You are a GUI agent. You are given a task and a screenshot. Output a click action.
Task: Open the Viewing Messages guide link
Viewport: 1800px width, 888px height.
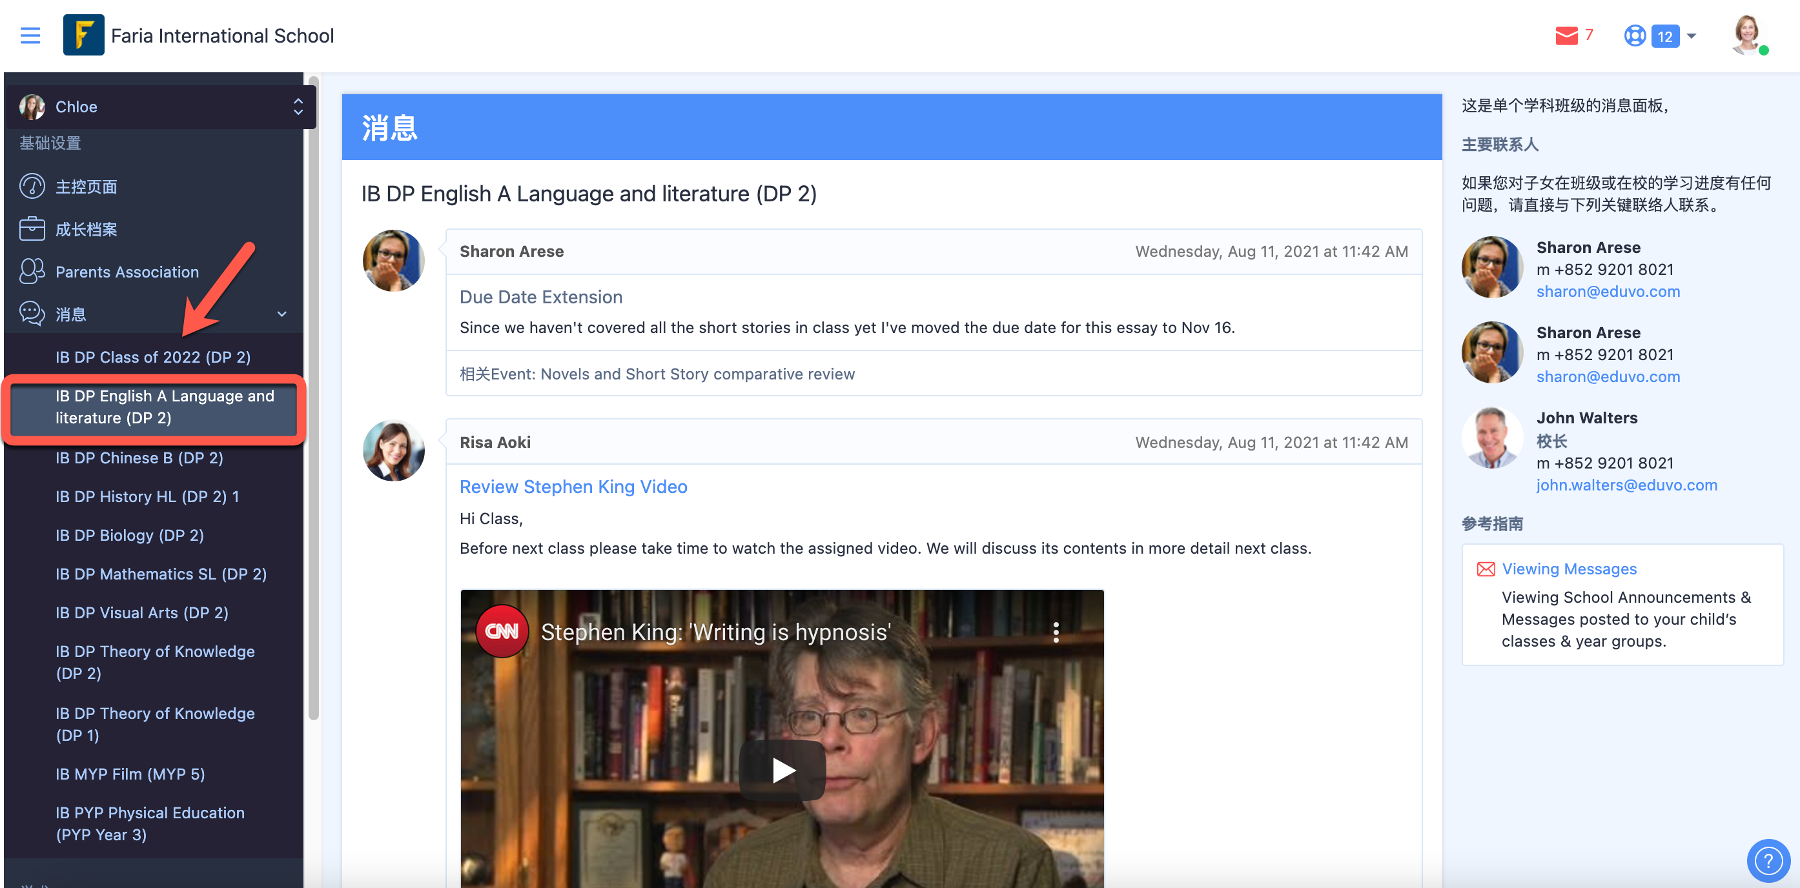point(1569,569)
